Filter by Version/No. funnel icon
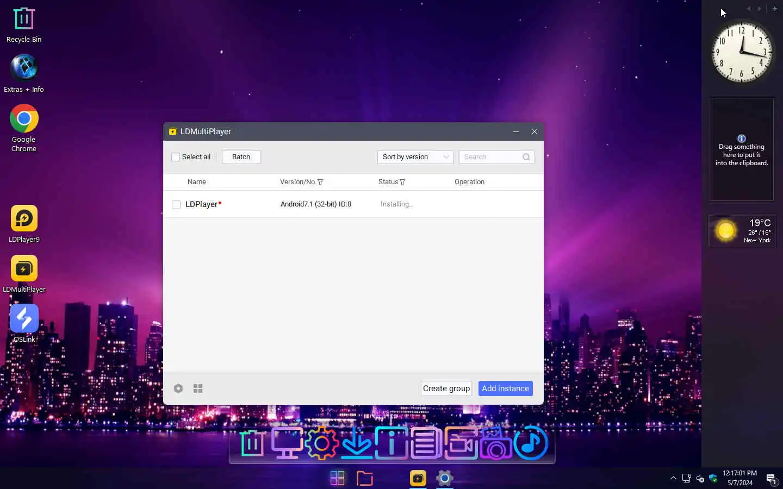Screen dimensions: 783x489 point(320,182)
